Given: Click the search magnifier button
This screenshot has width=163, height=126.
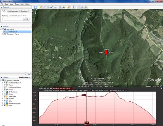Looking at the screenshot, I should pos(28,19).
